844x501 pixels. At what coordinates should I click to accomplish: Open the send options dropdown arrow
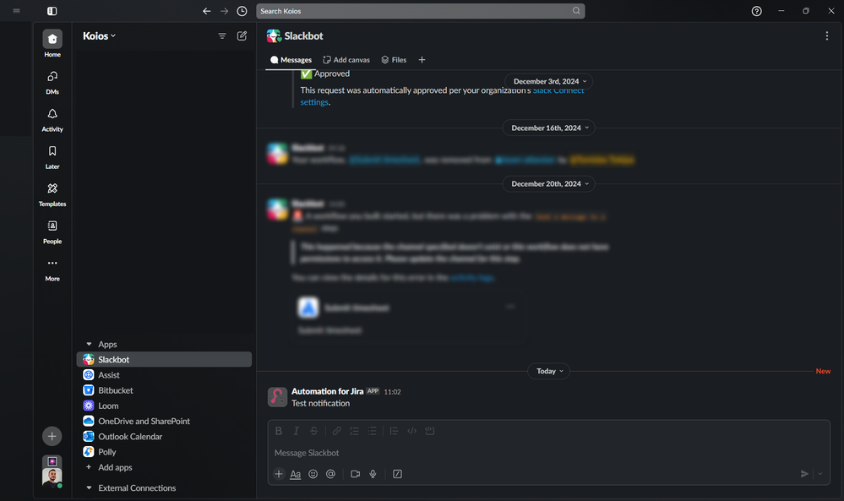coord(820,474)
